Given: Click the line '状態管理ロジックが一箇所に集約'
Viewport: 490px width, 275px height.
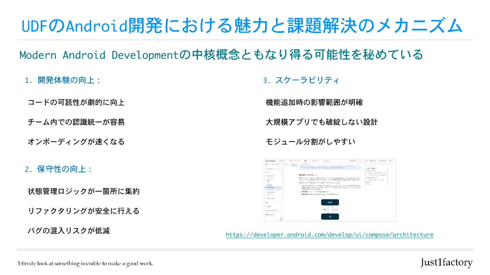Looking at the screenshot, I should (x=84, y=191).
